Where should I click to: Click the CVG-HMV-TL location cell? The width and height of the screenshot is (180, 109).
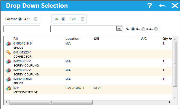pos(75,88)
